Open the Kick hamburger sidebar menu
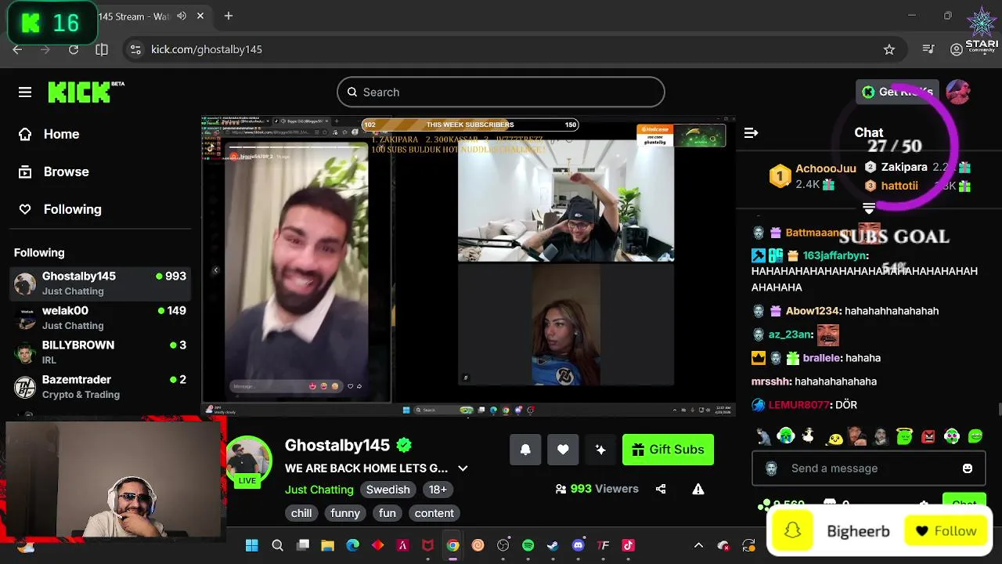 [x=25, y=92]
